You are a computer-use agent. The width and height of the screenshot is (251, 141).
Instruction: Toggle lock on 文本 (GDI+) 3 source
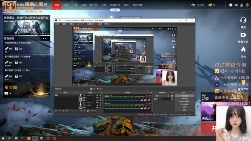[x=100, y=95]
